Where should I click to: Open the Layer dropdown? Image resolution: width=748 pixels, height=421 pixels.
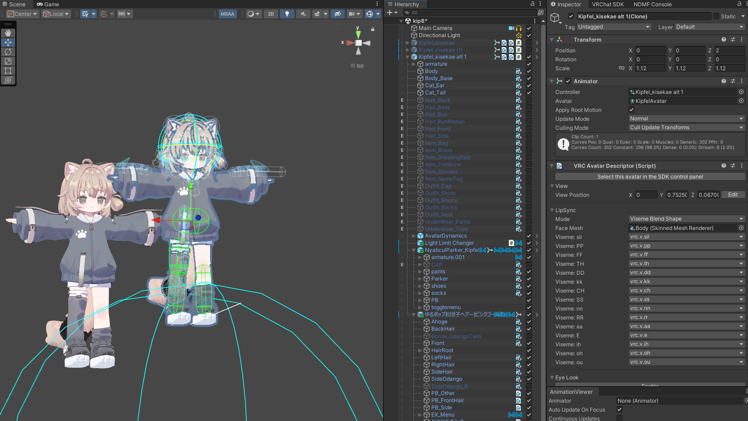(x=710, y=27)
